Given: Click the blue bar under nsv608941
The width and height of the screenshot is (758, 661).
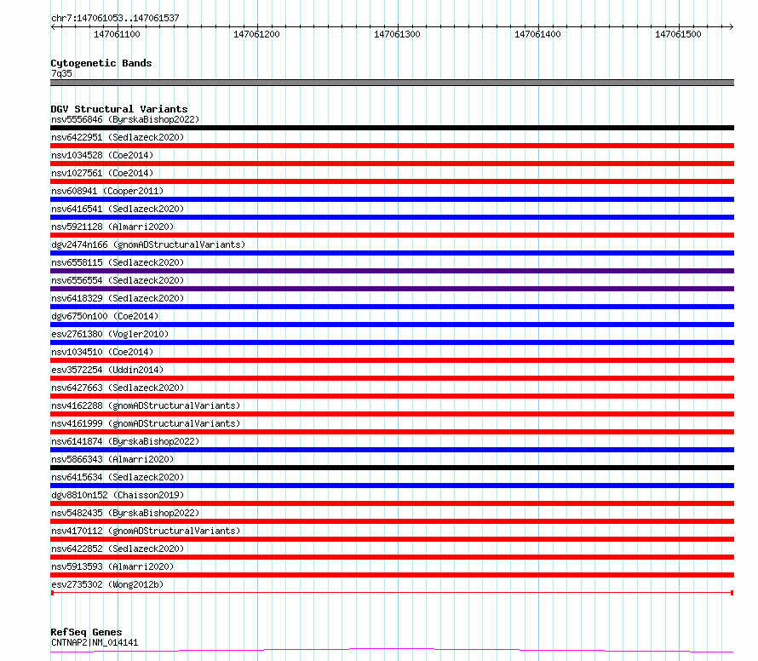Looking at the screenshot, I should pos(392,199).
